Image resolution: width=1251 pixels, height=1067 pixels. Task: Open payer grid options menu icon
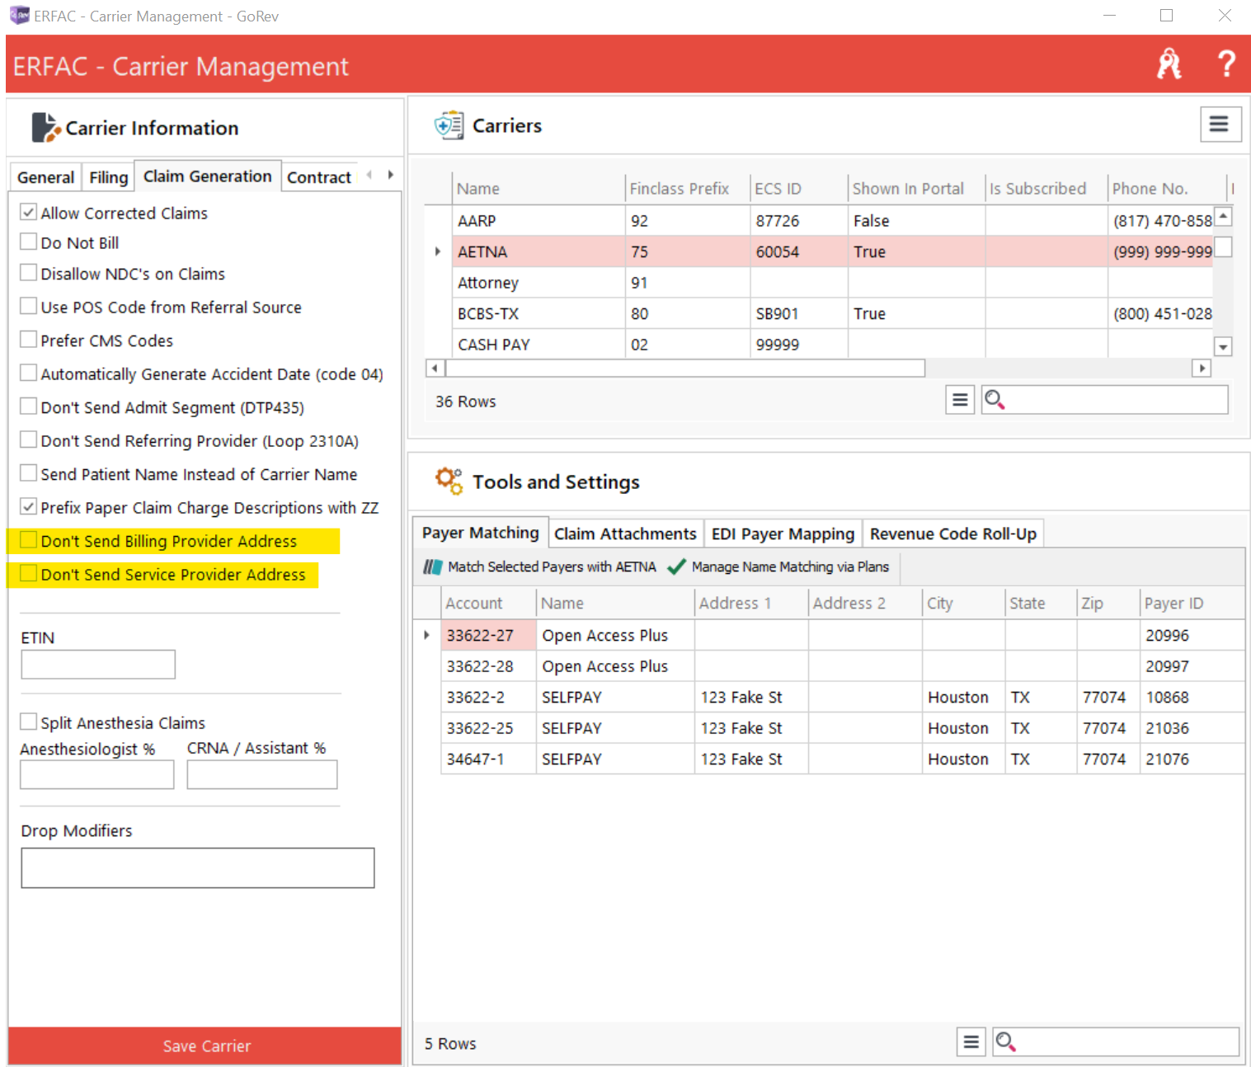971,1042
